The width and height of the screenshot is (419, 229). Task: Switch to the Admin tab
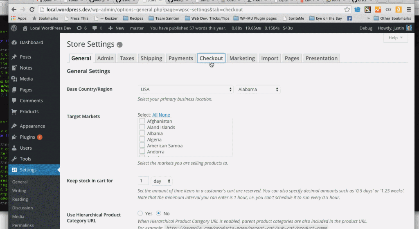(105, 58)
